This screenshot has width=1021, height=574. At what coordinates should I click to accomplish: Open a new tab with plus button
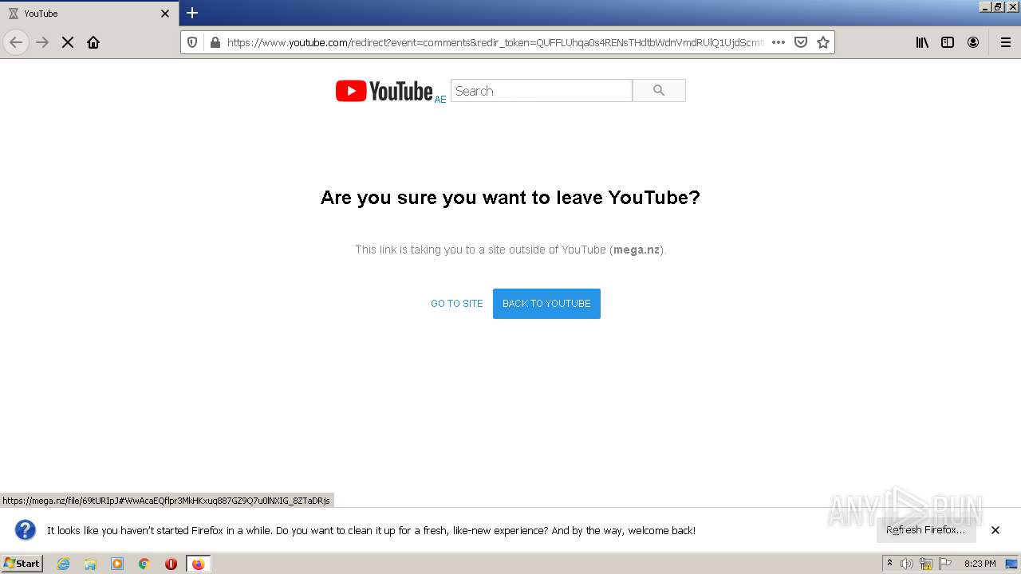192,13
